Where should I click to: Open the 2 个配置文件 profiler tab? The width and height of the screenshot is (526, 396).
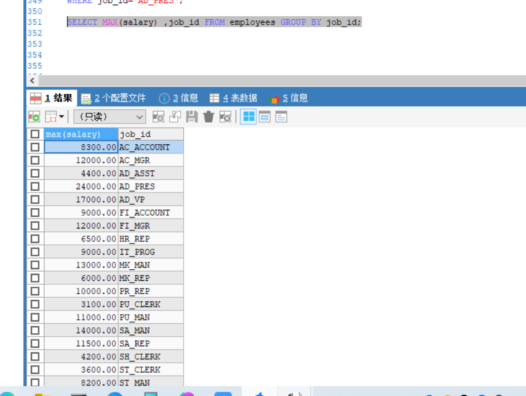pos(114,97)
